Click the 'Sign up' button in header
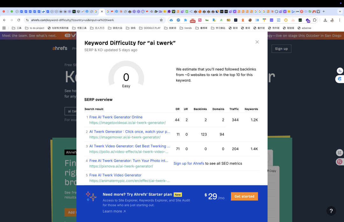The image size is (344, 222). tap(281, 49)
